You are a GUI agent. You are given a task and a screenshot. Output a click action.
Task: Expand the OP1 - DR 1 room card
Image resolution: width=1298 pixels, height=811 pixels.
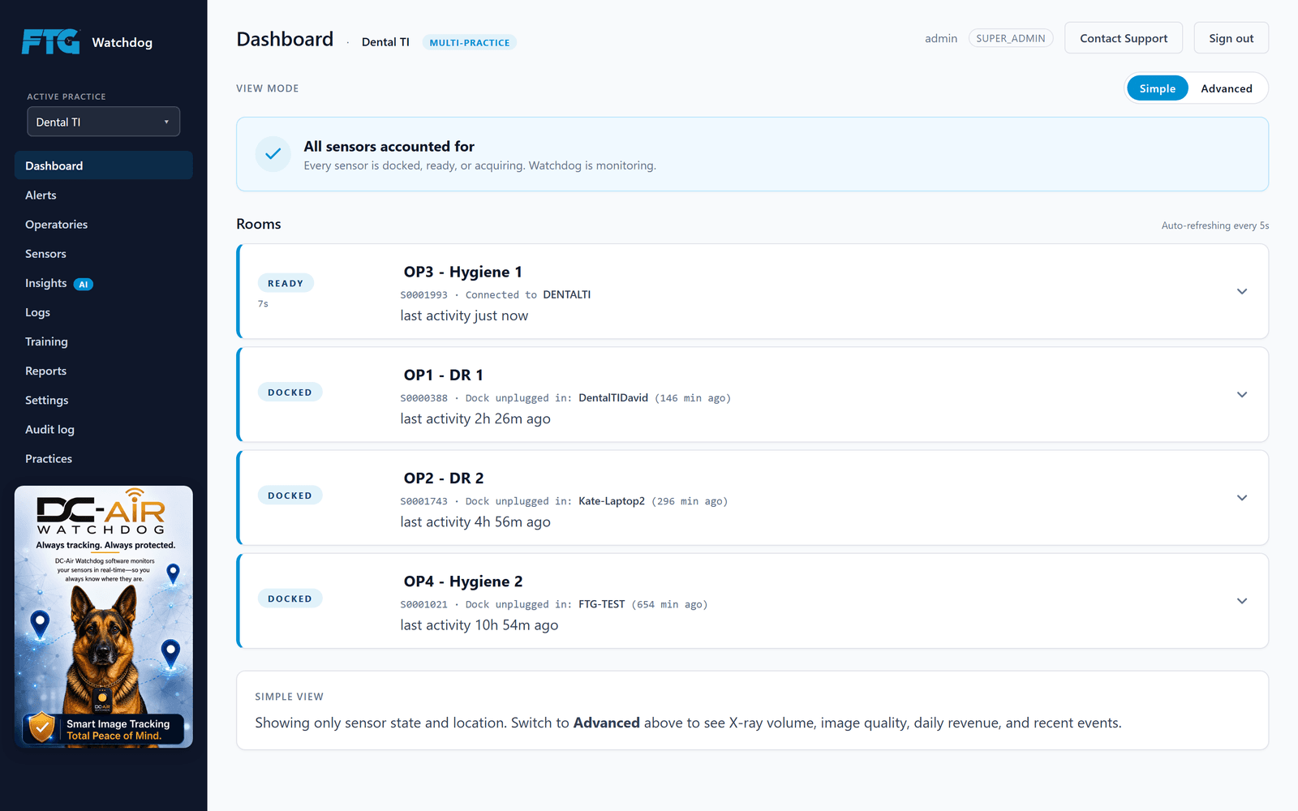point(1241,394)
